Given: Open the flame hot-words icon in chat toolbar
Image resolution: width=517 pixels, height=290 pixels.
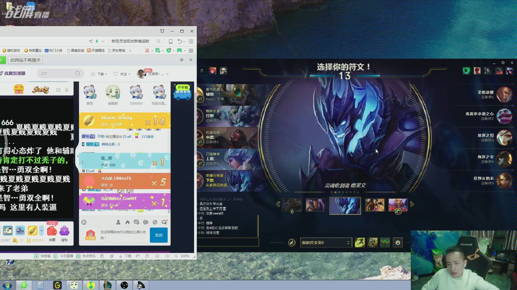Looking at the screenshot, I should pos(127,222).
